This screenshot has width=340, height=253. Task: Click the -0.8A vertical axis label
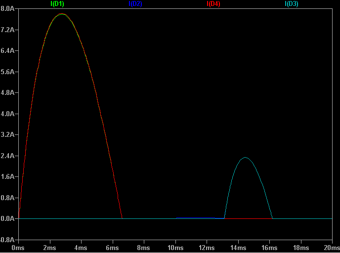point(7,240)
